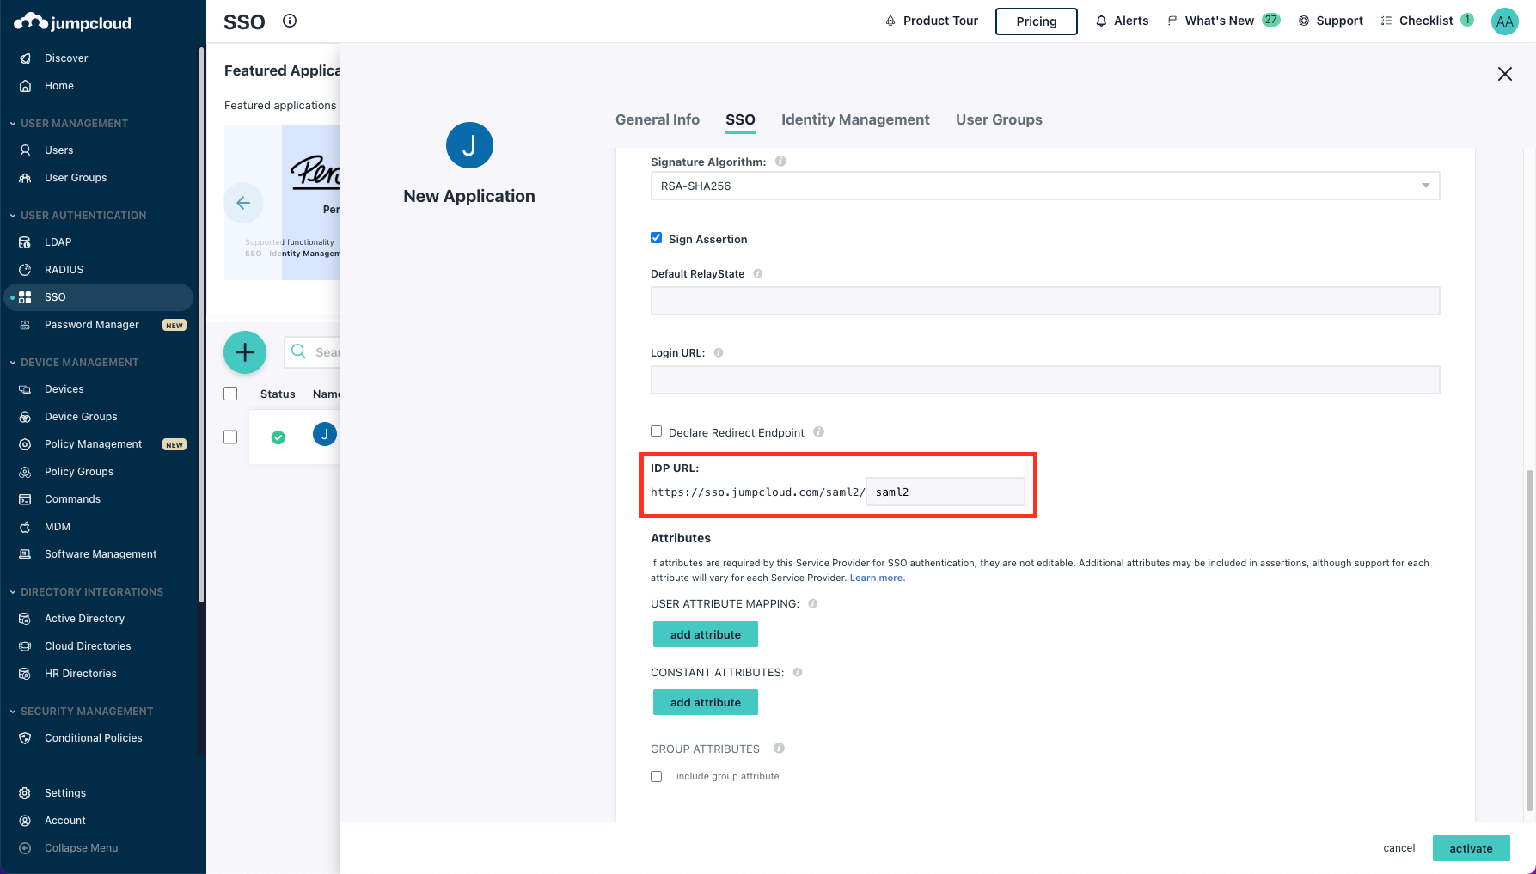Switch to General Info tab
The image size is (1536, 874).
click(658, 119)
